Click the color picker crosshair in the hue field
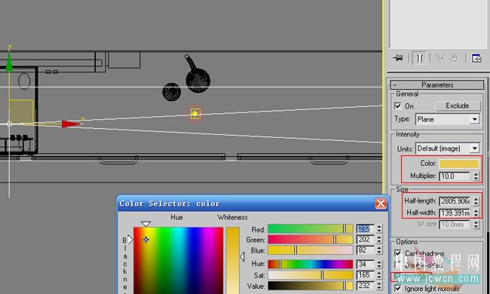 tap(146, 240)
